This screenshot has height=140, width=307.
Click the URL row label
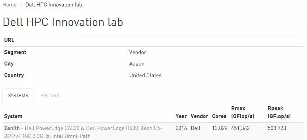click(9, 41)
